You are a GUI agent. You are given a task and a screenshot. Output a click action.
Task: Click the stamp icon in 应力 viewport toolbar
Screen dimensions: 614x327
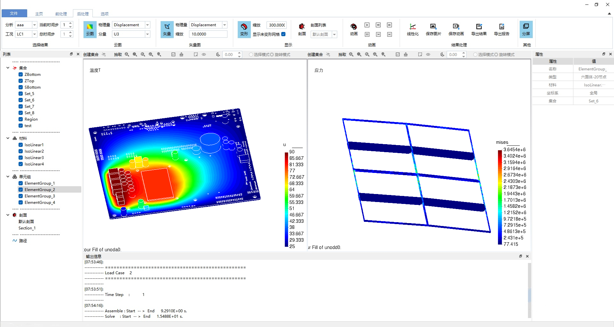(405, 55)
